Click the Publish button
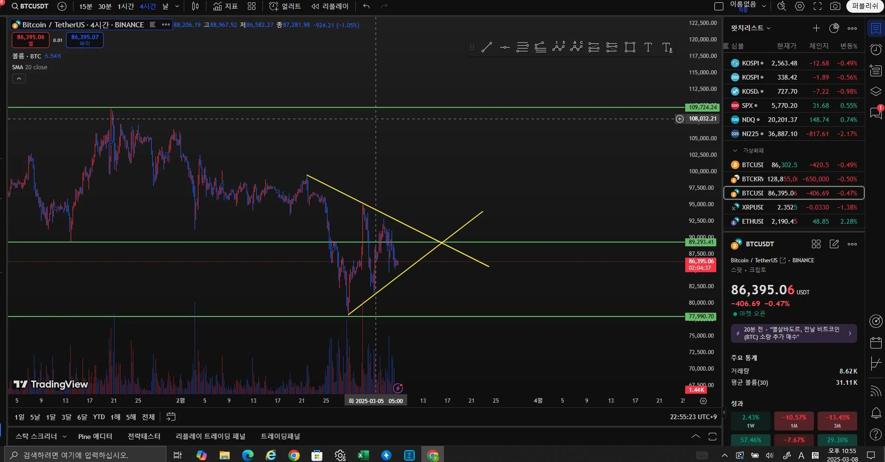The image size is (885, 462). click(865, 6)
